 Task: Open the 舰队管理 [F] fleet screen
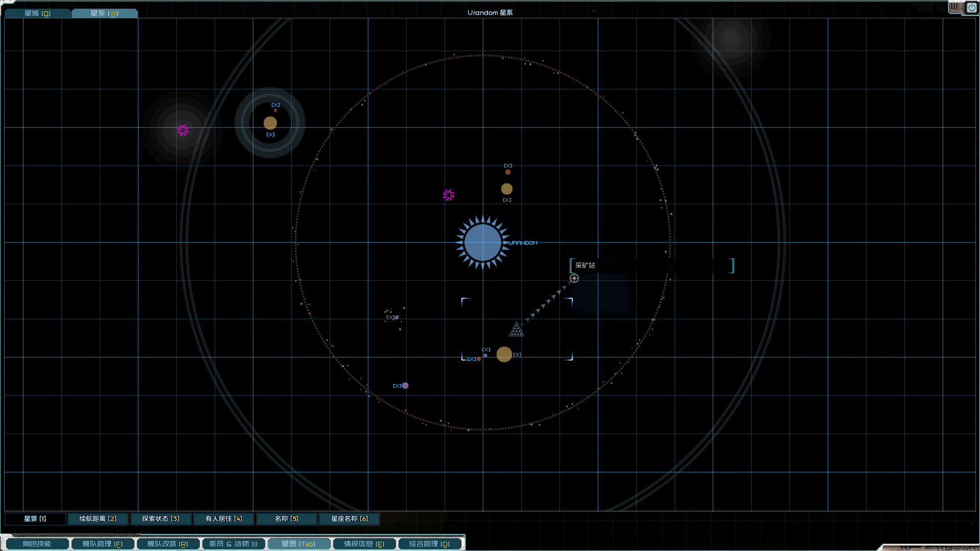pyautogui.click(x=102, y=544)
